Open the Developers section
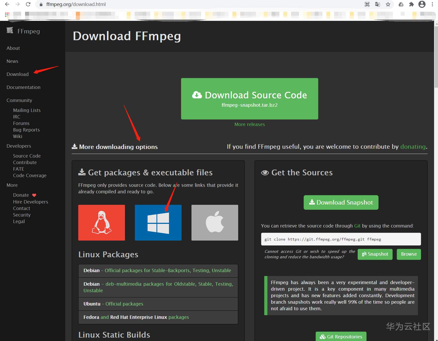Image resolution: width=438 pixels, height=341 pixels. point(19,146)
